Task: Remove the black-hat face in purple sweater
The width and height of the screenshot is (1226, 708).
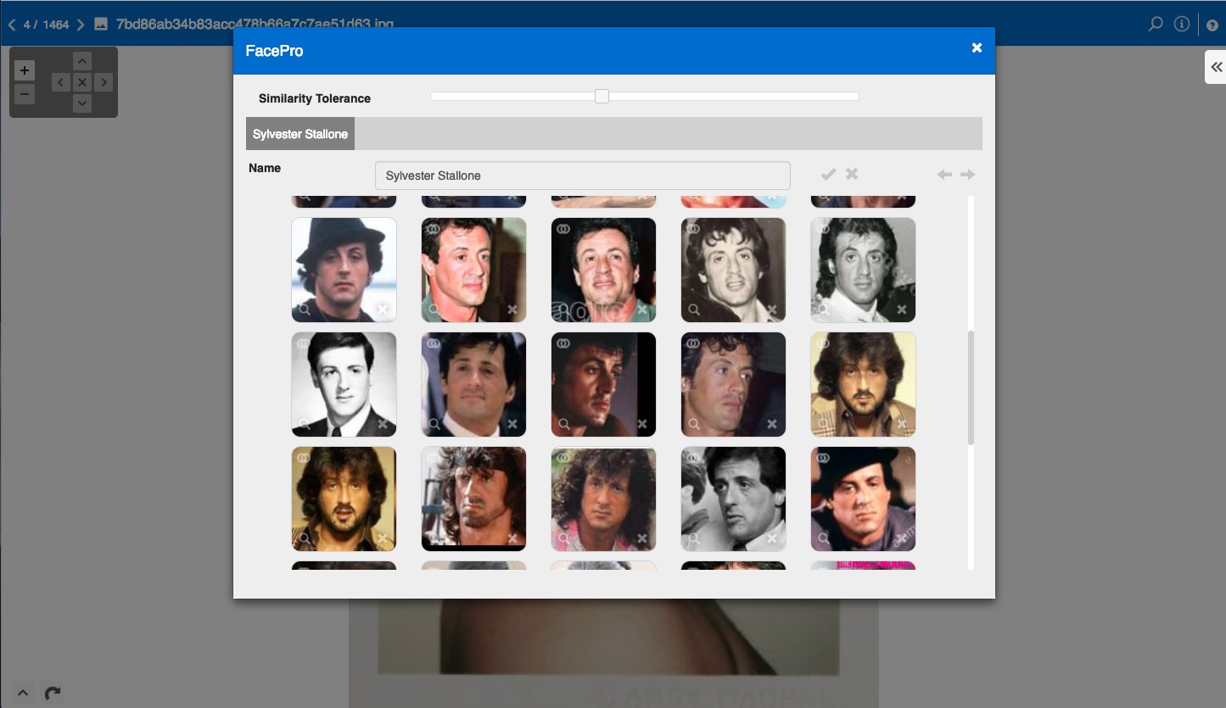Action: (x=902, y=538)
